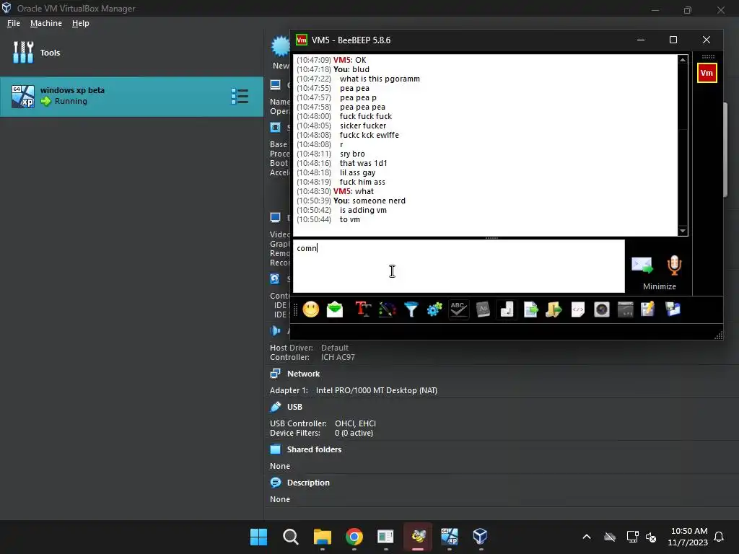The width and height of the screenshot is (739, 554).
Task: Click the Network section header
Action: point(304,374)
